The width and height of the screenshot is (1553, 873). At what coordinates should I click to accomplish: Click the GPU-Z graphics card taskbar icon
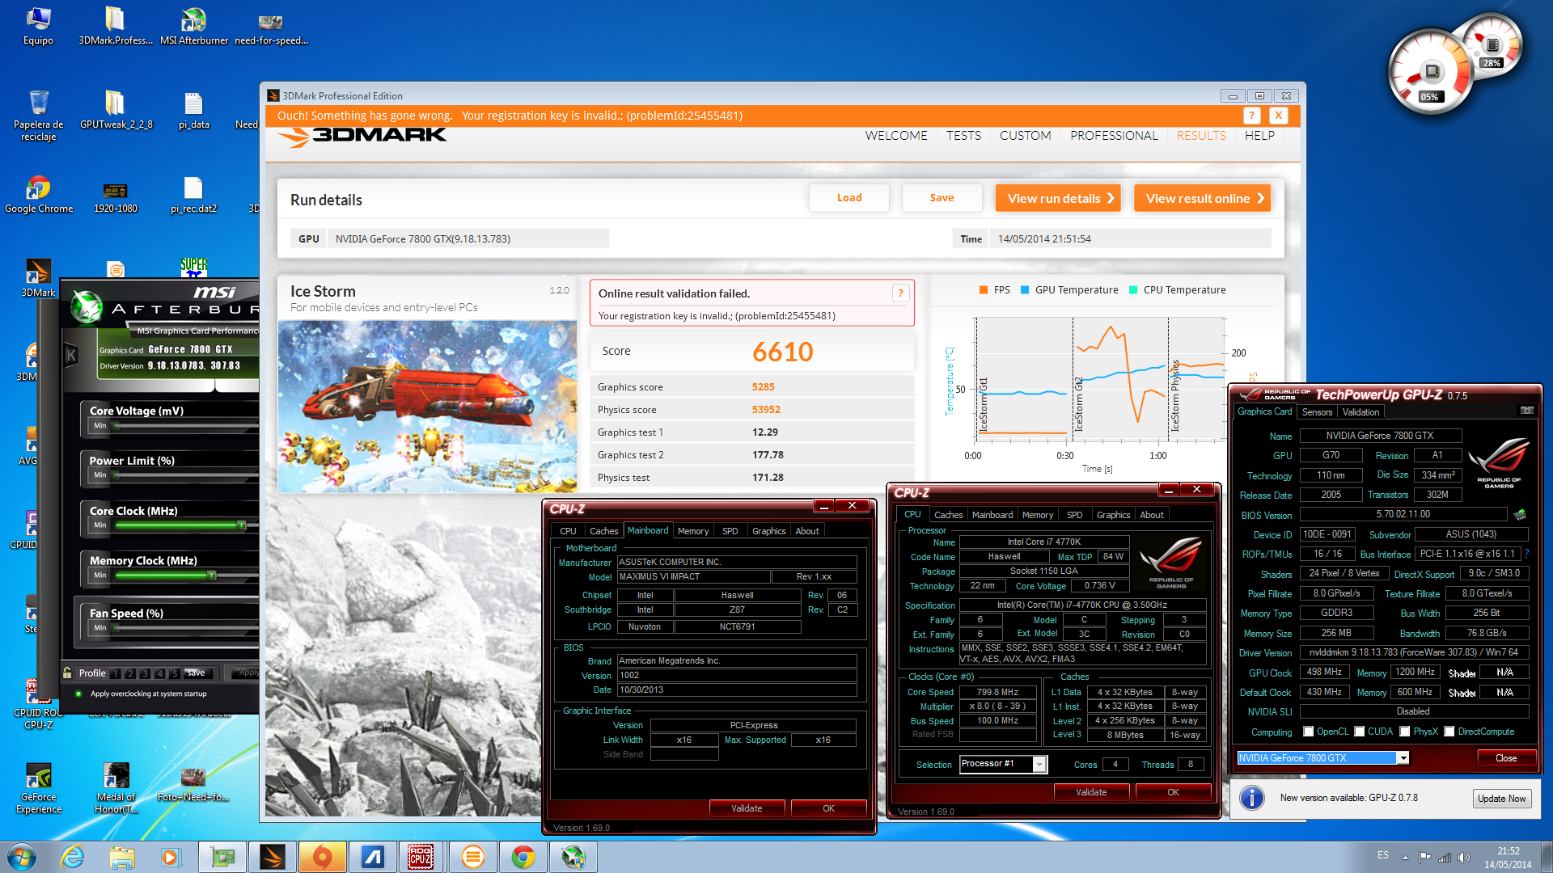(222, 857)
